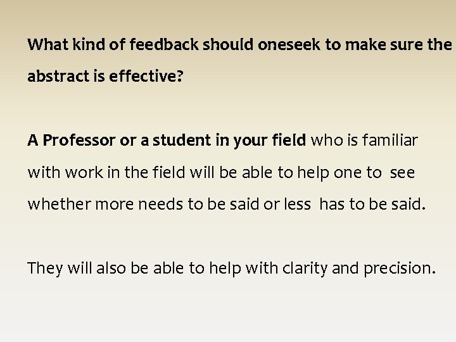Select the word 'feedback' in the heading
Image resolution: width=456 pixels, height=342 pixels.
(164, 44)
